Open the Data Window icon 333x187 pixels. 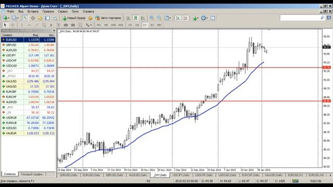pos(33,18)
